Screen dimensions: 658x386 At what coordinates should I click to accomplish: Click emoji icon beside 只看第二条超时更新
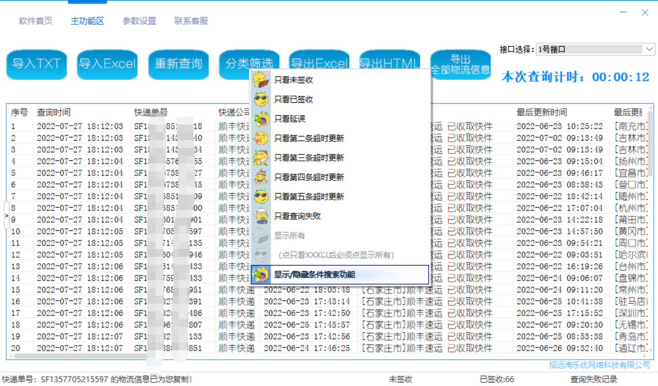(x=260, y=139)
